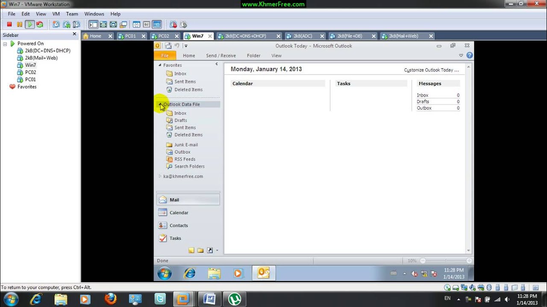547x307 pixels.
Task: Click the Take Snapshot toolbar icon
Action: click(x=56, y=24)
